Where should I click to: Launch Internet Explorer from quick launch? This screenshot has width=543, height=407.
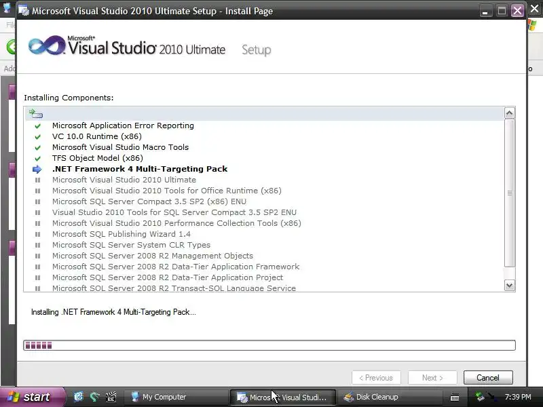click(x=79, y=397)
